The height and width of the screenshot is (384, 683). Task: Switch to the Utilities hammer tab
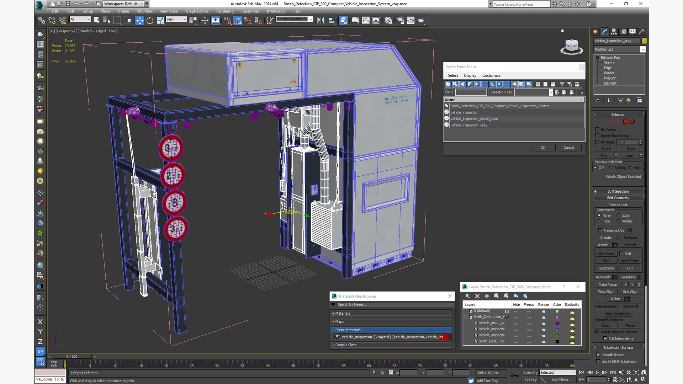642,32
